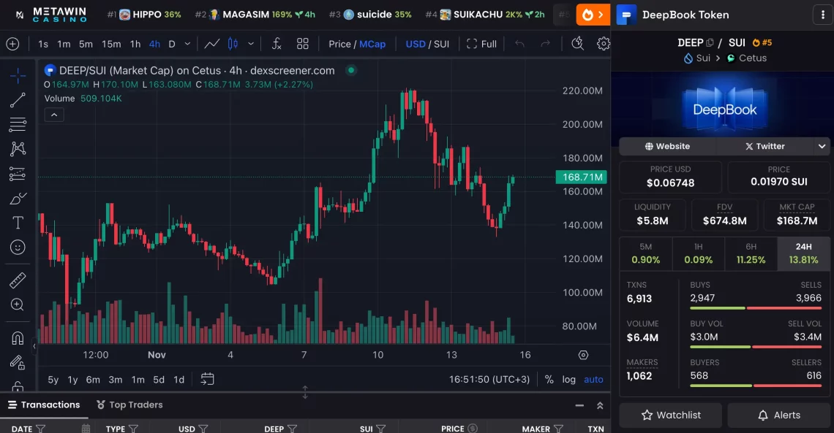This screenshot has height=433, width=834.
Task: Pick the ruler measure tool
Action: click(x=18, y=280)
